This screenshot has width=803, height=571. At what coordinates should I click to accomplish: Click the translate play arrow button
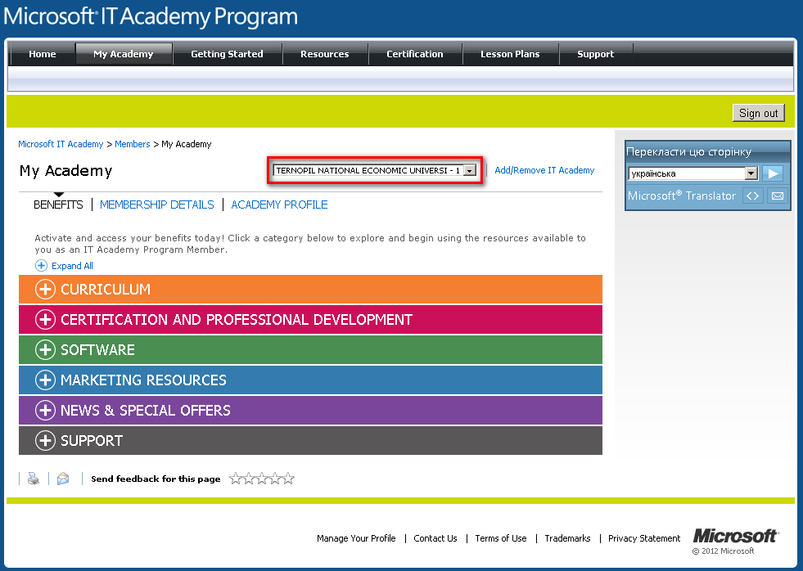point(772,173)
